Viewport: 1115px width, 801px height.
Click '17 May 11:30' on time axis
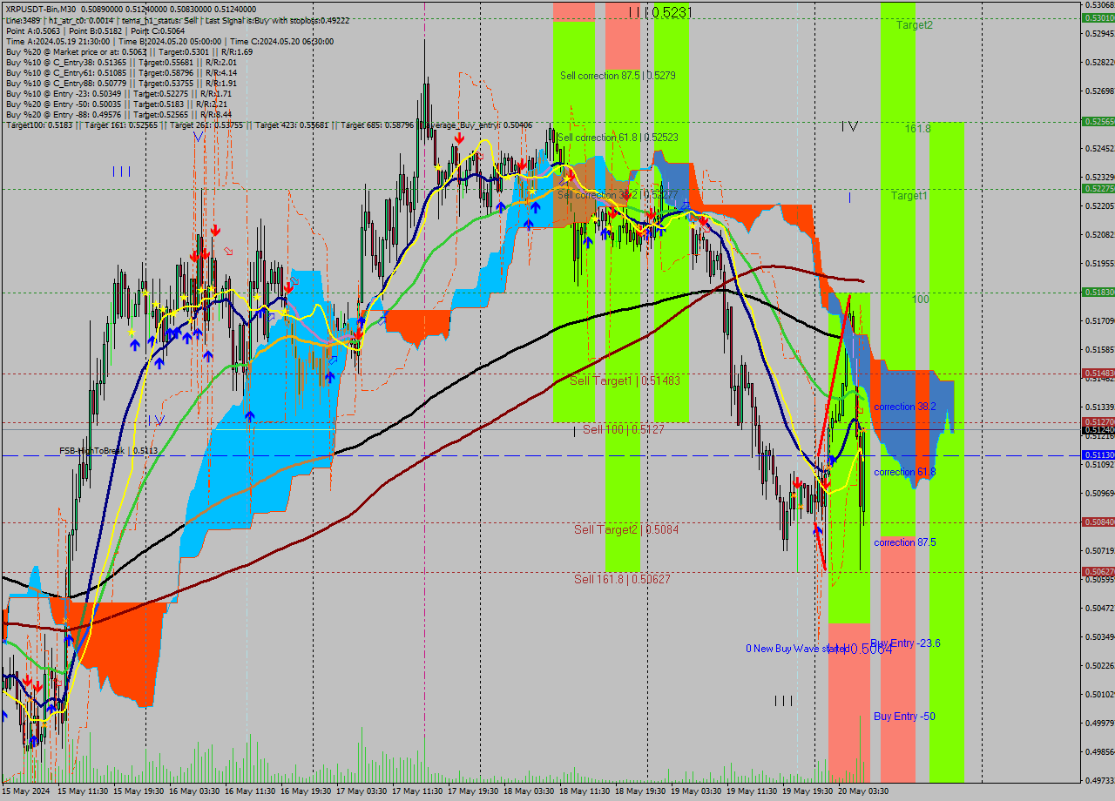click(419, 791)
